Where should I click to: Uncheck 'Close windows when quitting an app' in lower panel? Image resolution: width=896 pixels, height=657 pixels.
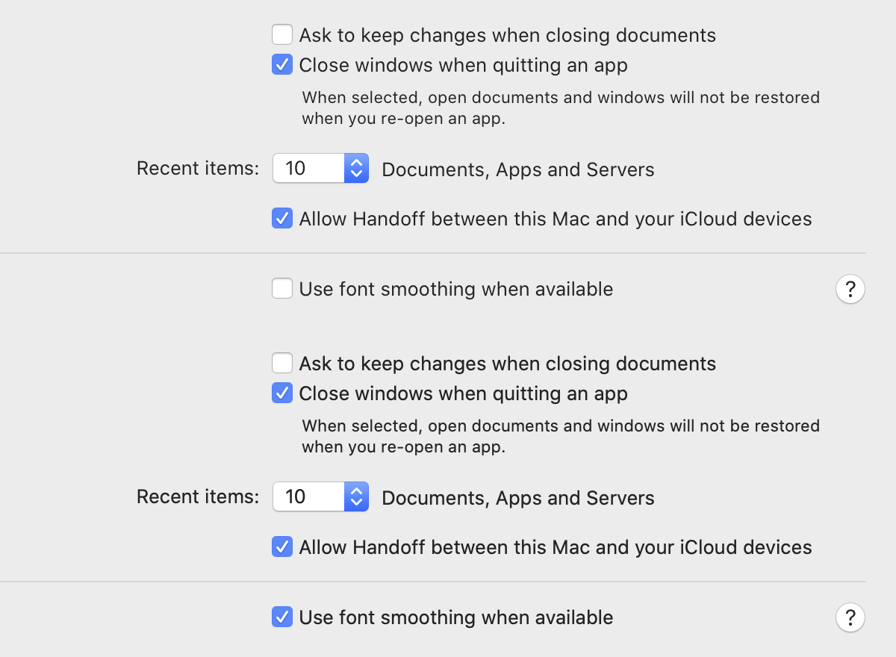point(282,393)
